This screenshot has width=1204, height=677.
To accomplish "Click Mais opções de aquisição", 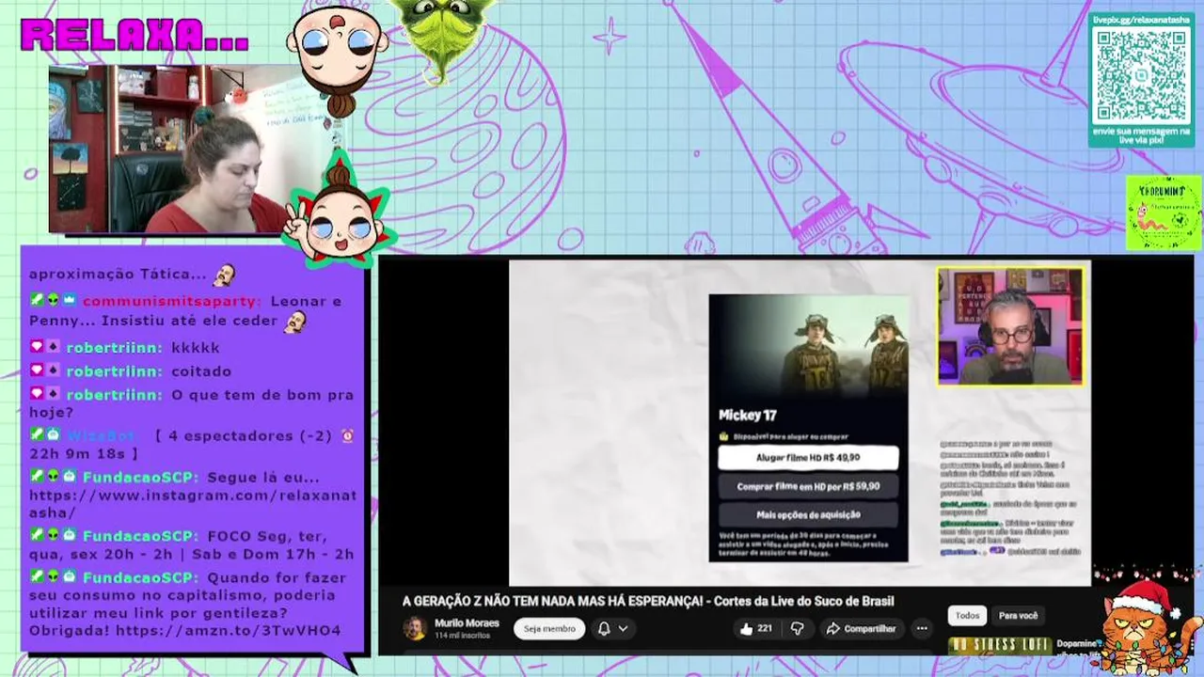I will point(808,514).
